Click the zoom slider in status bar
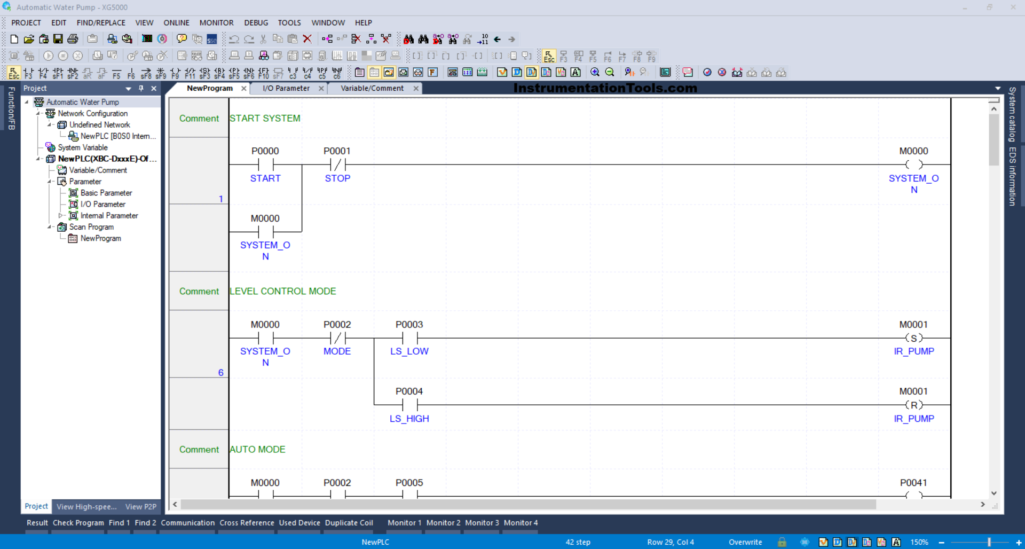 click(x=989, y=542)
